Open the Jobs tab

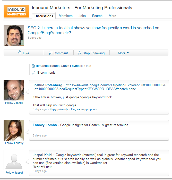point(82,16)
